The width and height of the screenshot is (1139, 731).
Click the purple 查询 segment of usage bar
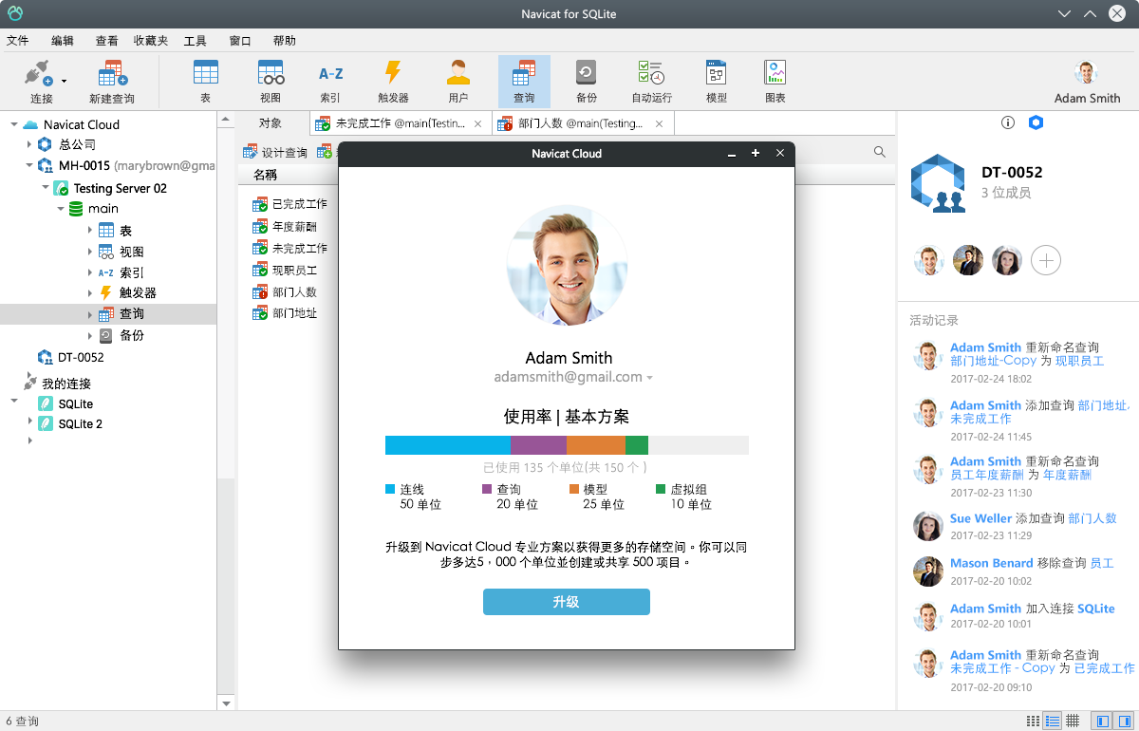tap(539, 445)
